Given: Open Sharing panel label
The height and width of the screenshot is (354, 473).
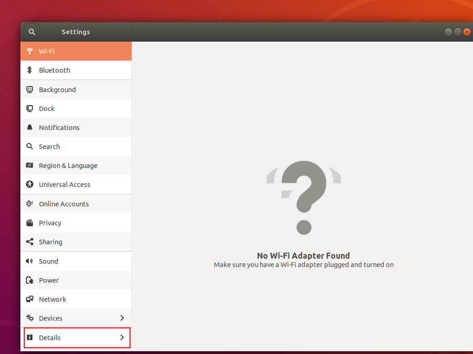Looking at the screenshot, I should click(x=51, y=242).
